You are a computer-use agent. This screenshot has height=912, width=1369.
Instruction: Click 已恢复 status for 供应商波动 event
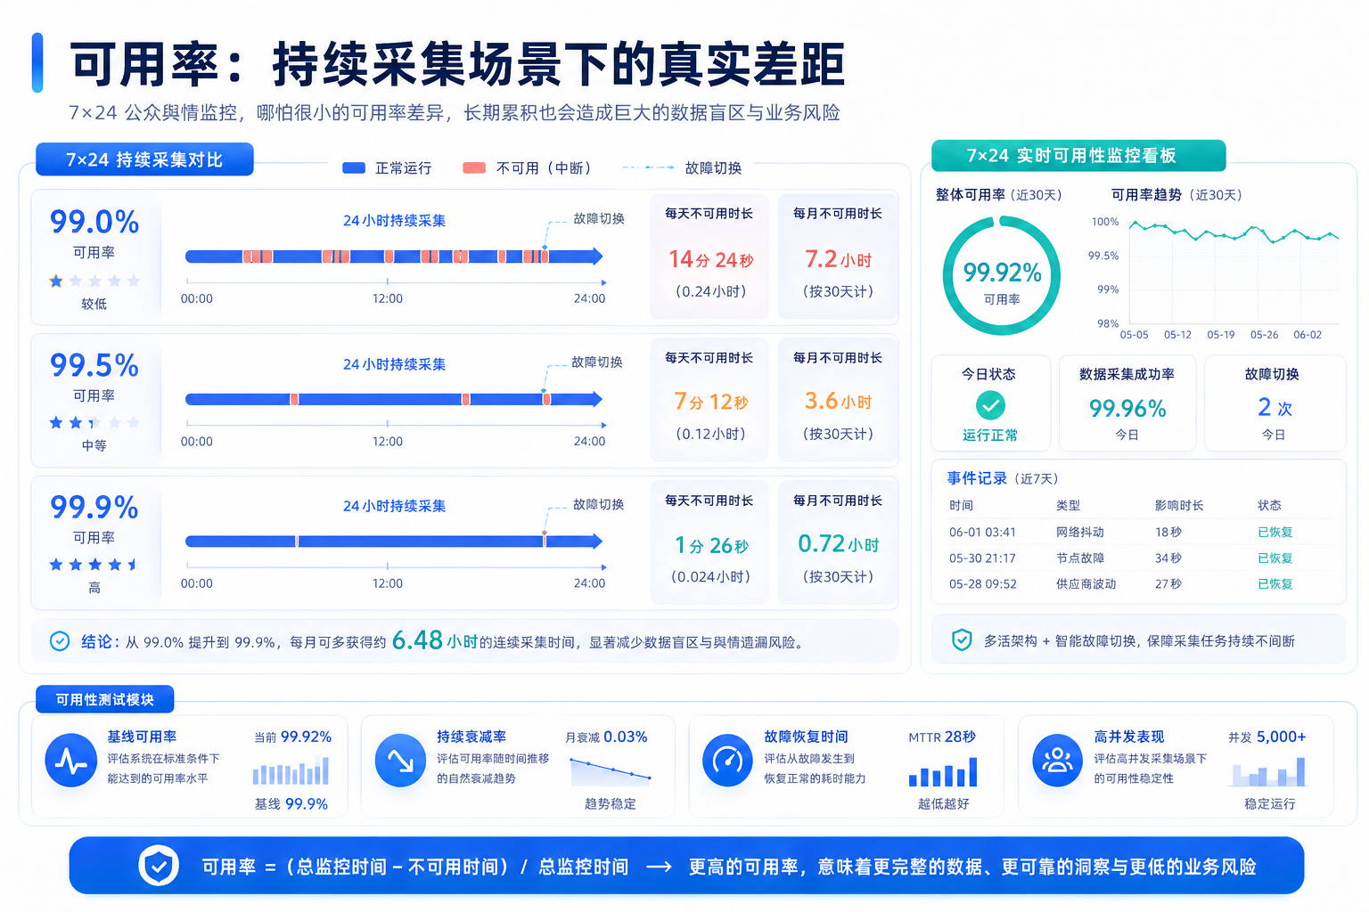point(1275,583)
